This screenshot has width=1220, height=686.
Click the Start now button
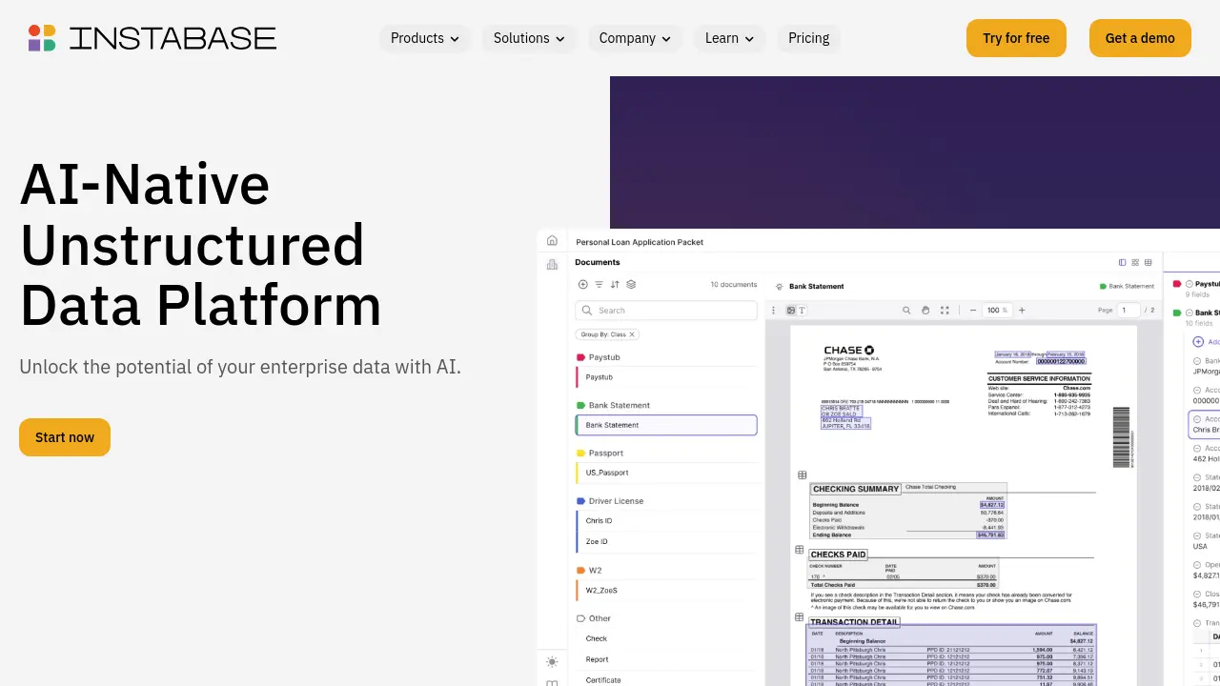tap(65, 437)
